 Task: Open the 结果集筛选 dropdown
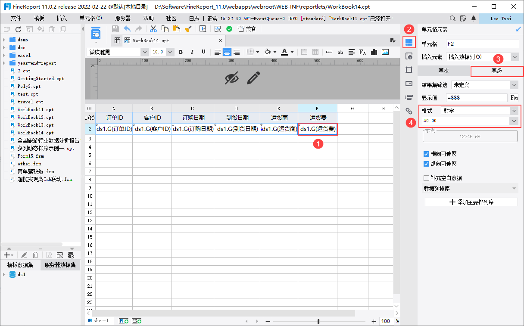coord(484,85)
